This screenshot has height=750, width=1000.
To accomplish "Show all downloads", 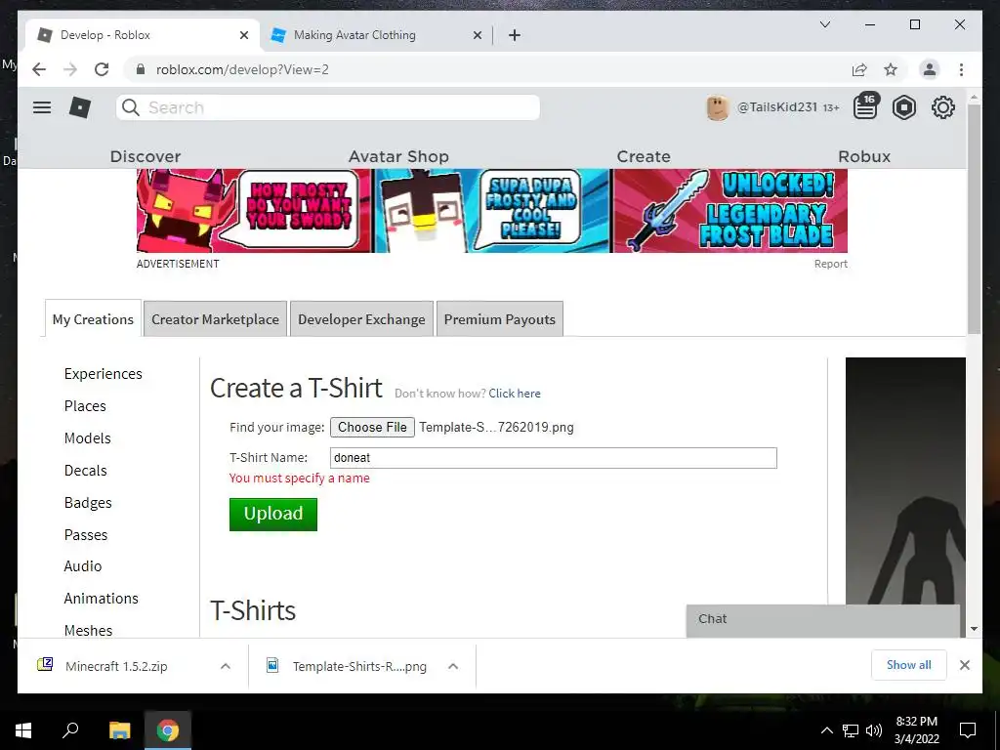I will tap(909, 664).
